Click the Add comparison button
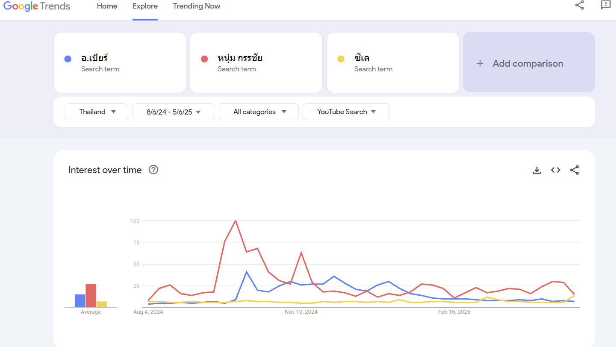 click(529, 62)
